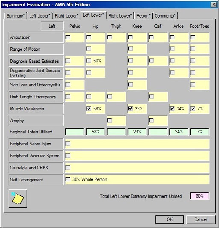Check Diagnosis Based Estimates Hip 50% box
The image size is (219, 228).
89,61
